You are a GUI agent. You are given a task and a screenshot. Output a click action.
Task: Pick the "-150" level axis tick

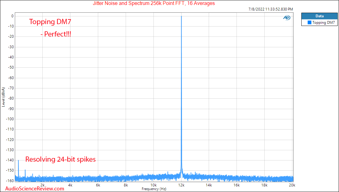point(10,170)
